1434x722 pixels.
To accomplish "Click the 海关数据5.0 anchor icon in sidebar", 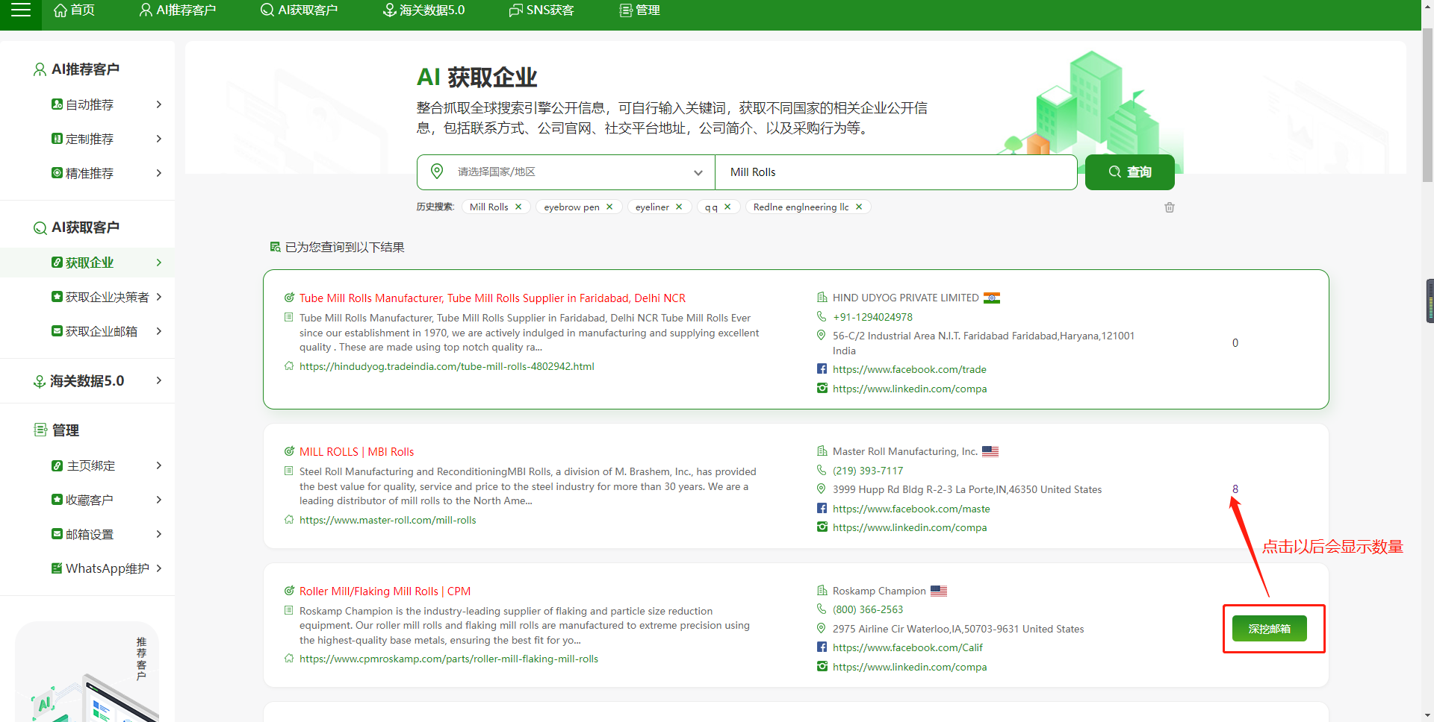I will 40,381.
